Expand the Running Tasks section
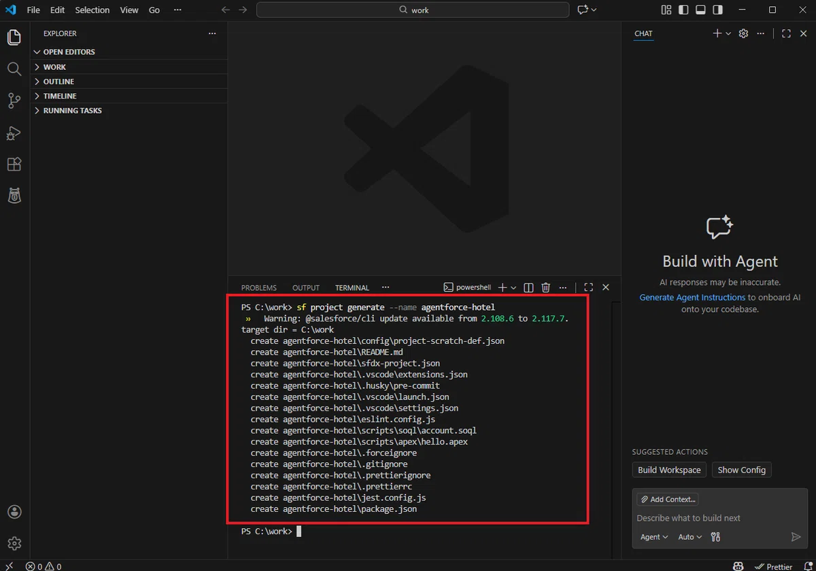This screenshot has height=571, width=816. [129, 110]
